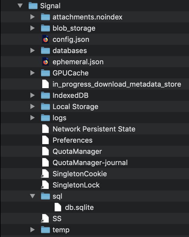This screenshot has height=237, width=189.
Task: Select Network Persistent State file
Action: (94, 129)
